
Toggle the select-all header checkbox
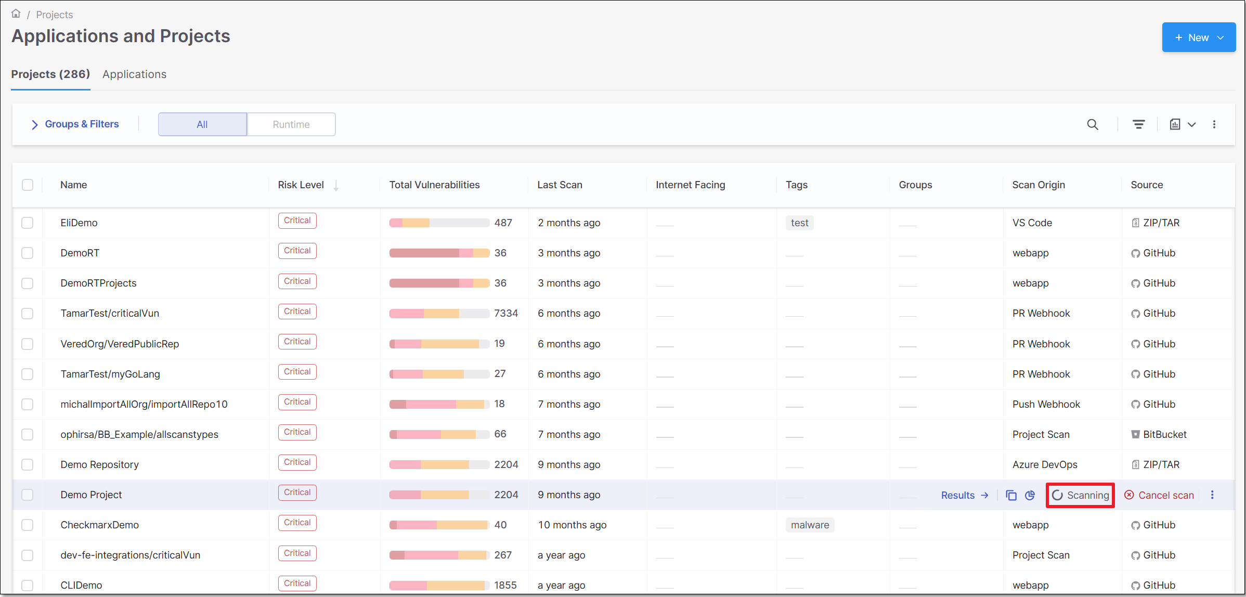[28, 185]
